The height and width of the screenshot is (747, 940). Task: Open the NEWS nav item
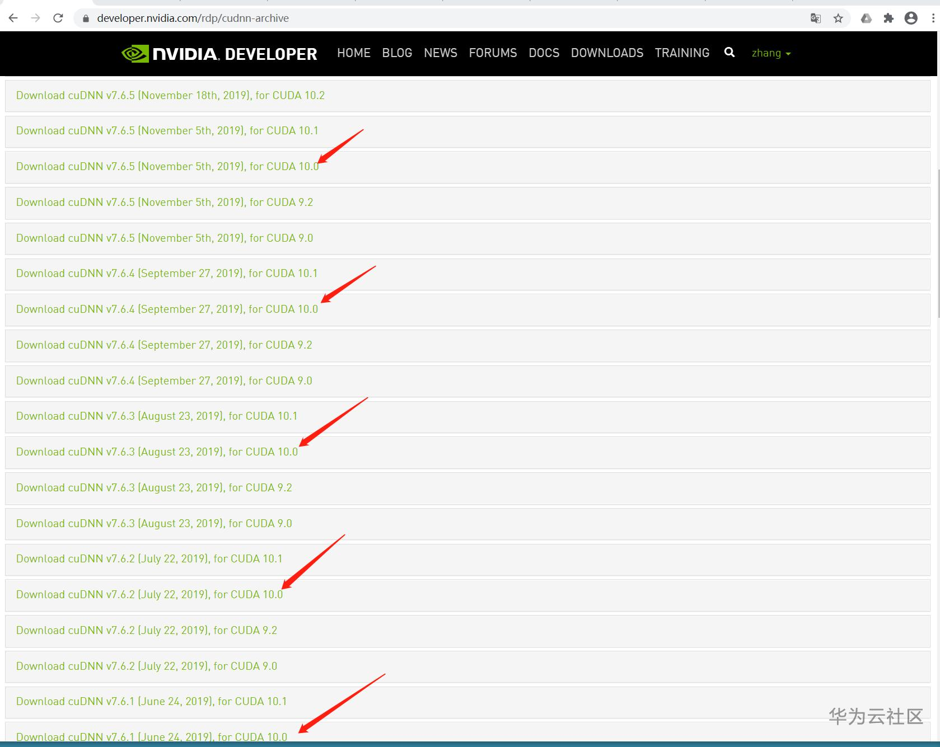[441, 53]
